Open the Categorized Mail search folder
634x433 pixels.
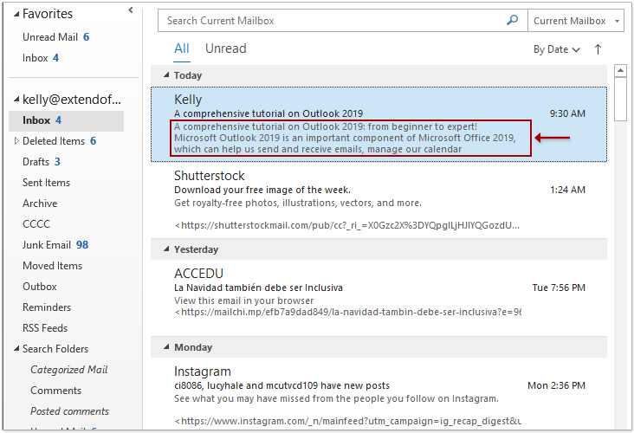68,370
